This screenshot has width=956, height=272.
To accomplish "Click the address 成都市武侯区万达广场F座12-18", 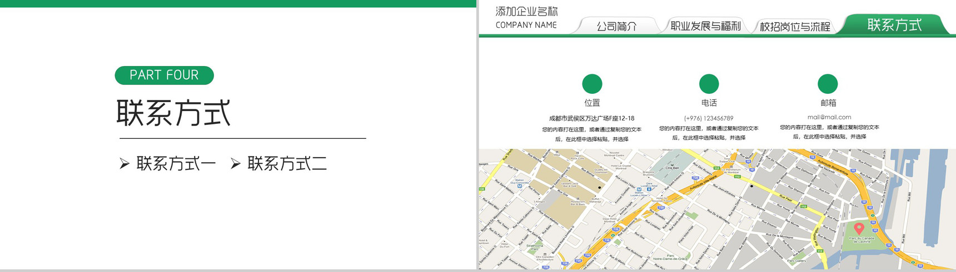I will pyautogui.click(x=591, y=118).
